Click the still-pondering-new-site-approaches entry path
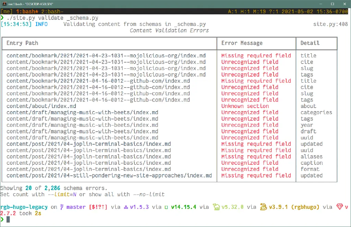The image size is (351, 227). [x=109, y=175]
